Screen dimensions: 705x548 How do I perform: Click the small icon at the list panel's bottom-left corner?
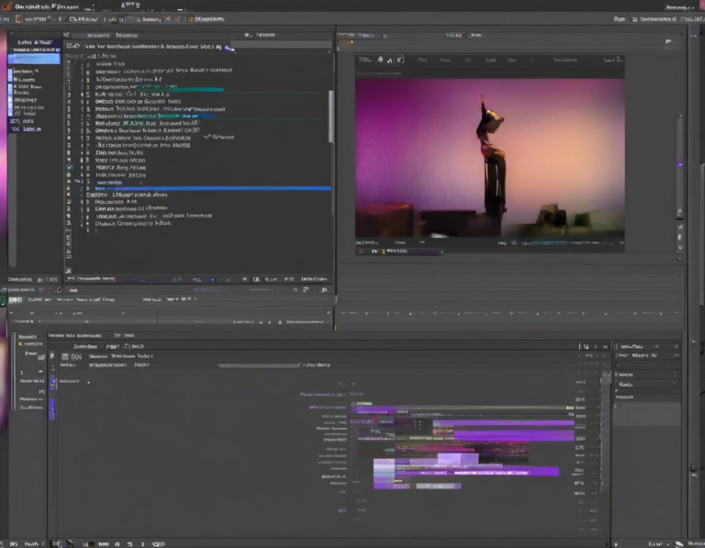tap(68, 270)
